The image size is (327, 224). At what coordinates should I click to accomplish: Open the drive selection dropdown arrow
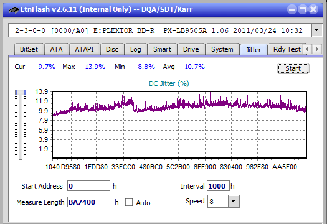(317, 30)
